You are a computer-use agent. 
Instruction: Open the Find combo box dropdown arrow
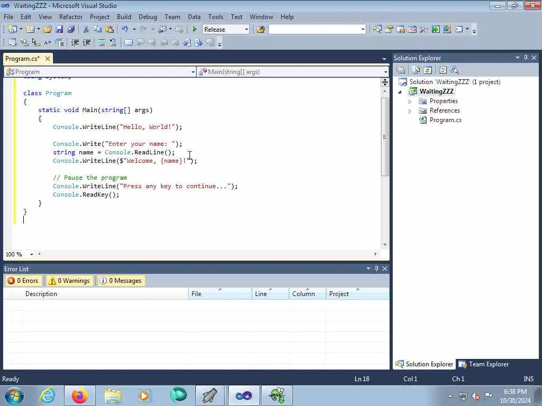363,30
